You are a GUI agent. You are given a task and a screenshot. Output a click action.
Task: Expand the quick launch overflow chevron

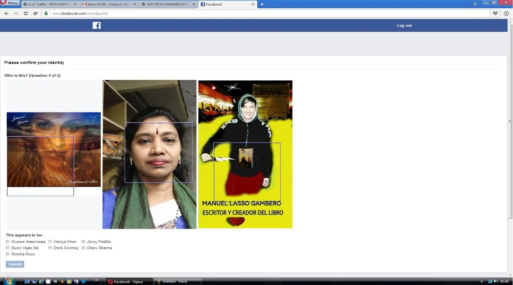click(x=97, y=280)
